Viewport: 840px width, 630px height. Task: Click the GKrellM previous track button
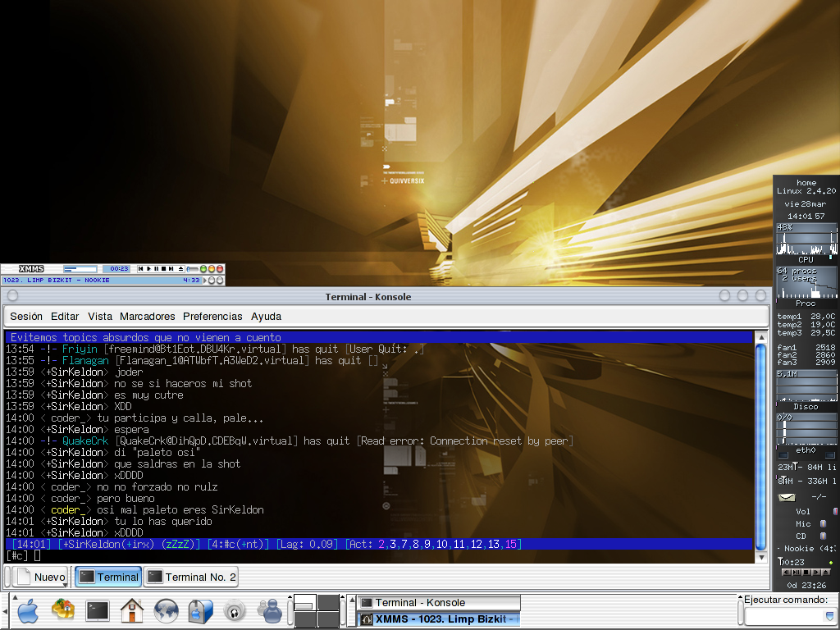787,572
